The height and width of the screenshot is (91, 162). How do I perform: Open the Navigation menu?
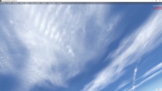click(16, 3)
